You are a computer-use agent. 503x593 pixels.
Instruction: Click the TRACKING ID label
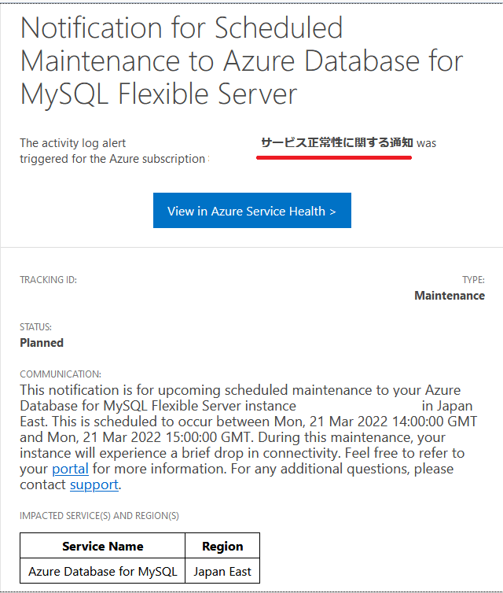coord(49,280)
